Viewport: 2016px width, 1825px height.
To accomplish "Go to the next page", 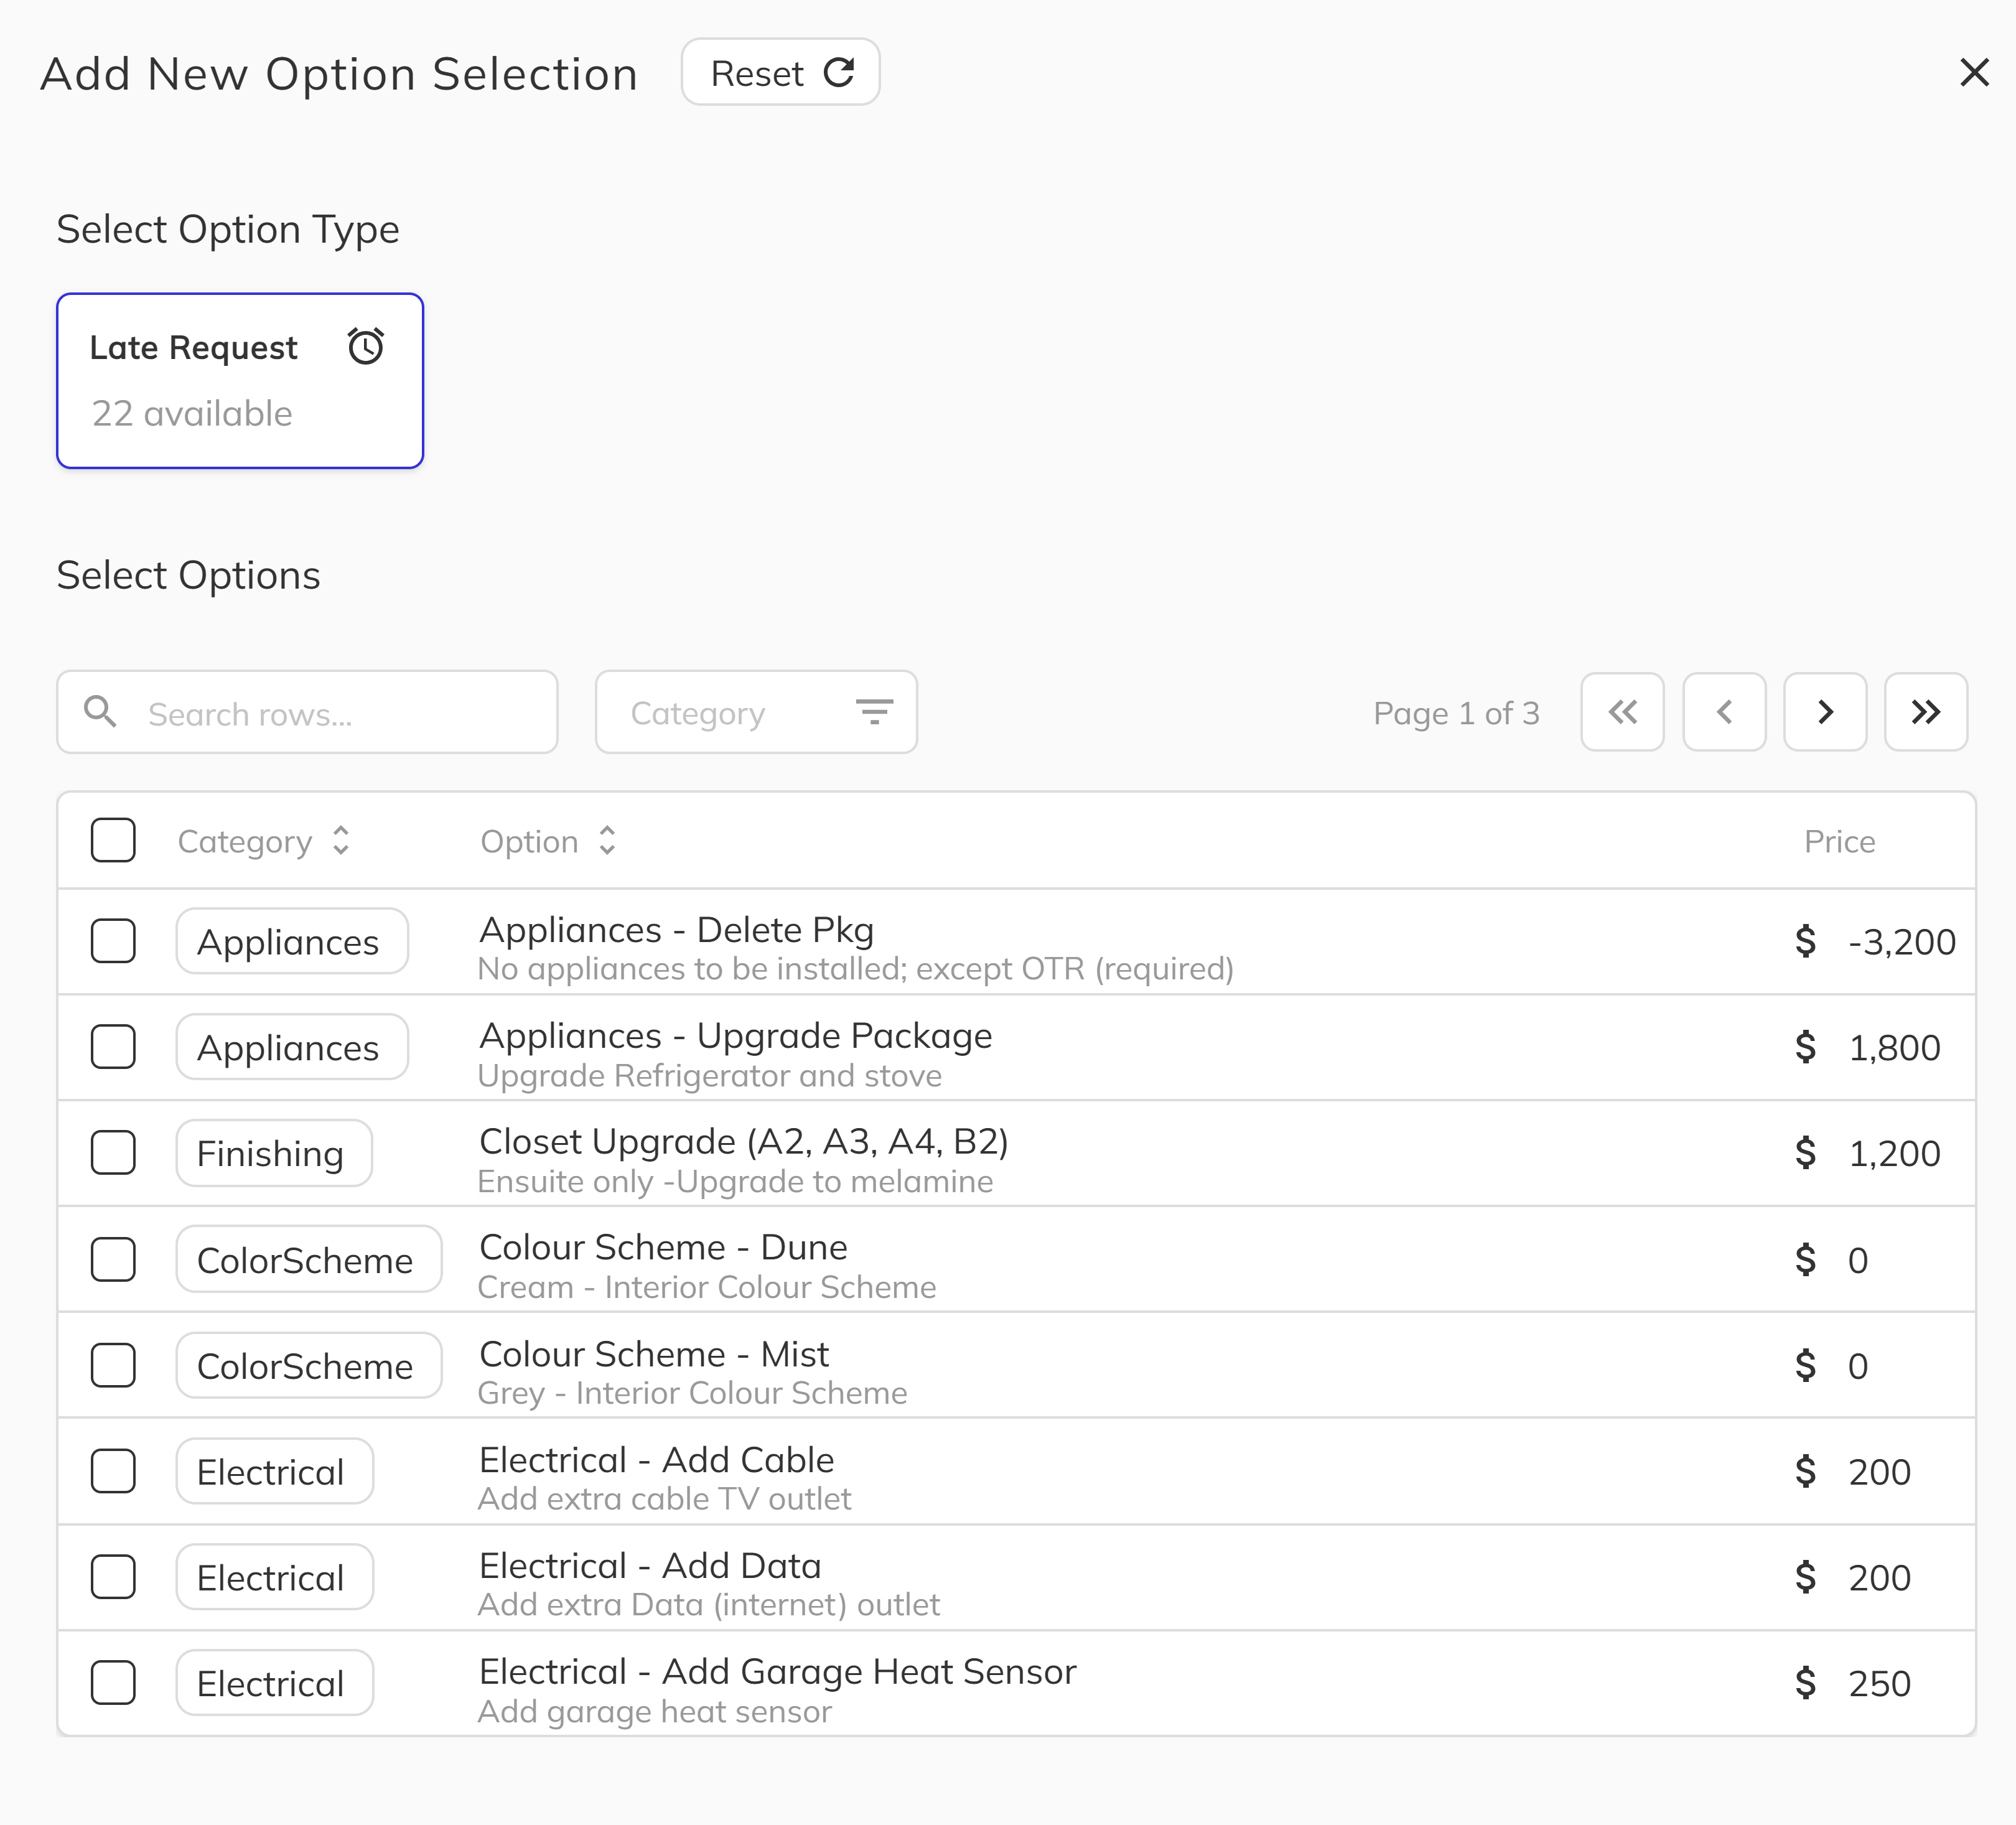I will (x=1825, y=712).
